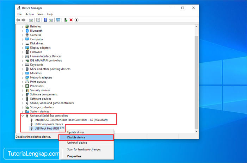This screenshot has width=247, height=163.
Task: Click the blue Help question-mark icon
Action: (45, 20)
